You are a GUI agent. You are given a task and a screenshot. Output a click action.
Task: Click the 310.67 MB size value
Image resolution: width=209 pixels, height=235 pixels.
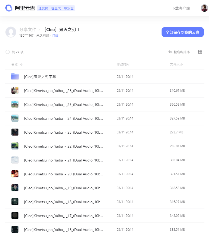click(x=178, y=91)
